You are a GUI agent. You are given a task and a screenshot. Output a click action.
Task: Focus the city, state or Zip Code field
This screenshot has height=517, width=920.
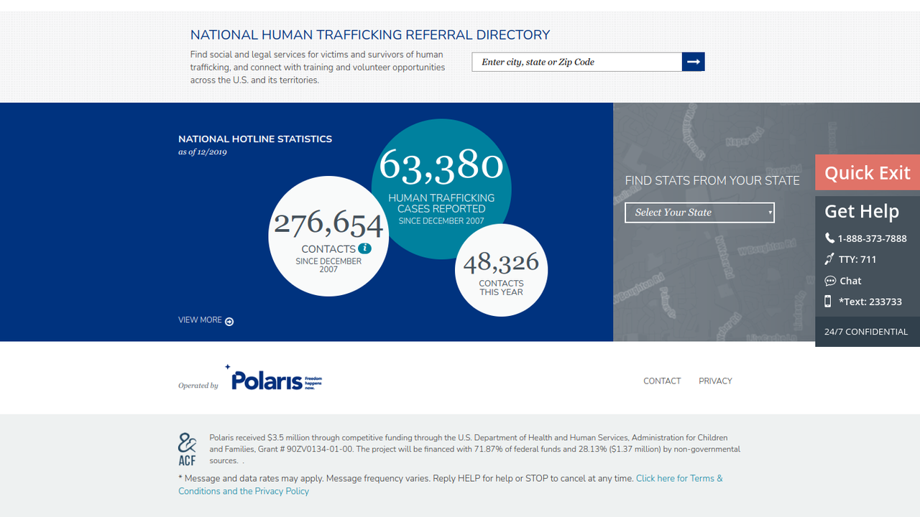tap(576, 62)
